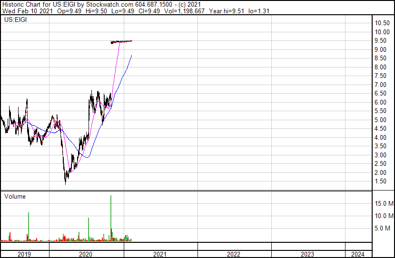Select the 2023 year label
Image resolution: width=395 pixels, height=258 pixels.
pos(307,254)
